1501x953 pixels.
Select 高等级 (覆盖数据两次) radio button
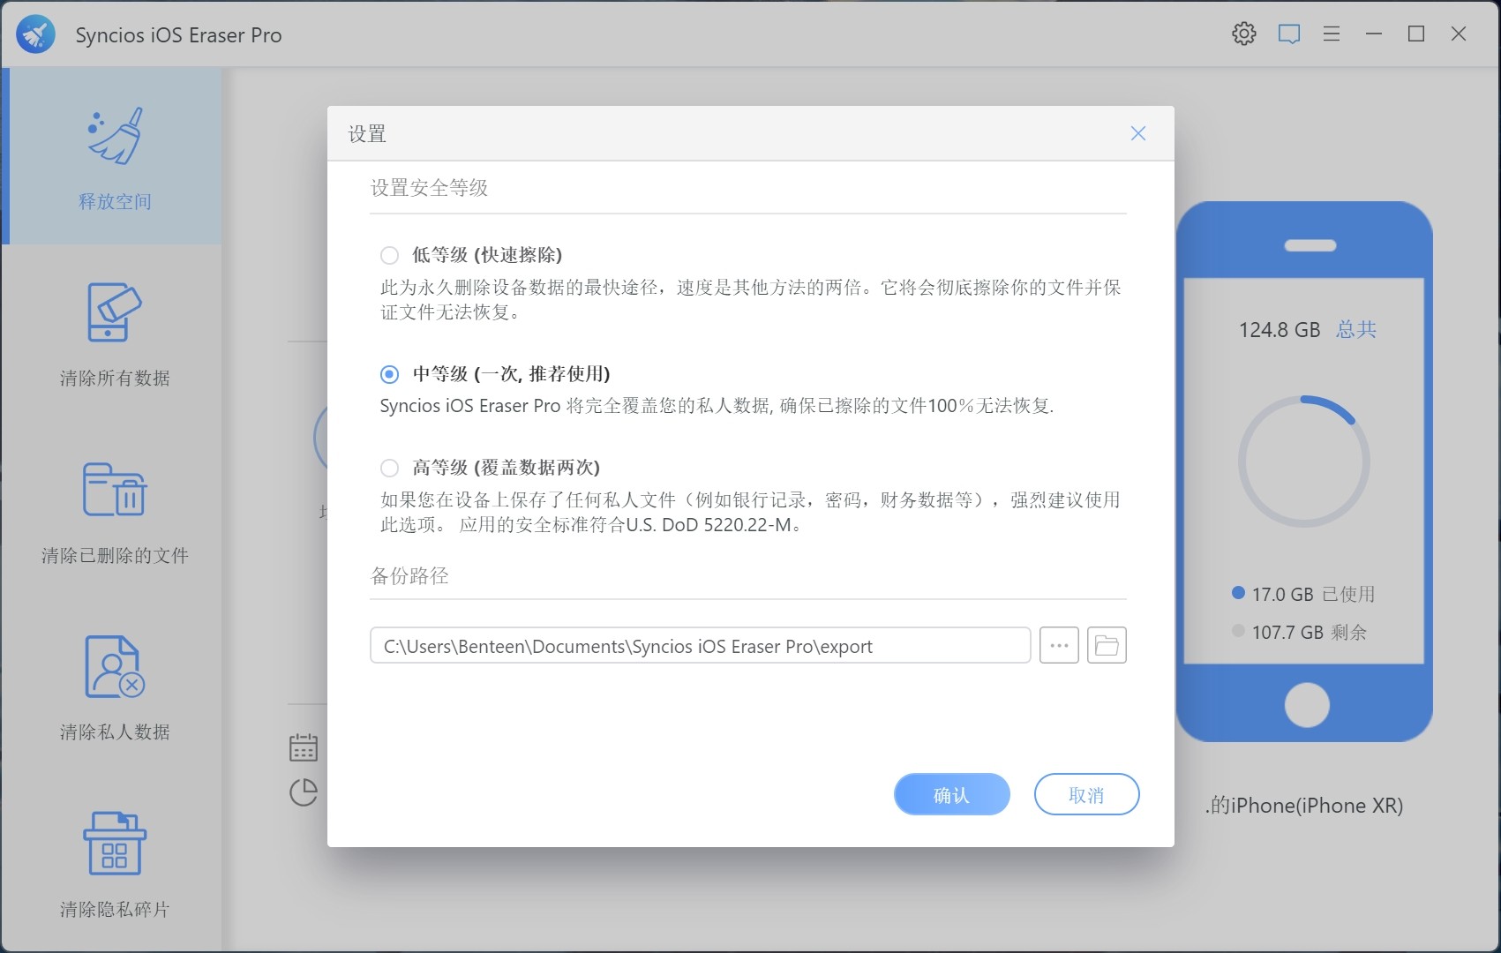pyautogui.click(x=389, y=468)
